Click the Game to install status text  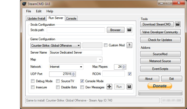pyautogui.click(x=69, y=100)
